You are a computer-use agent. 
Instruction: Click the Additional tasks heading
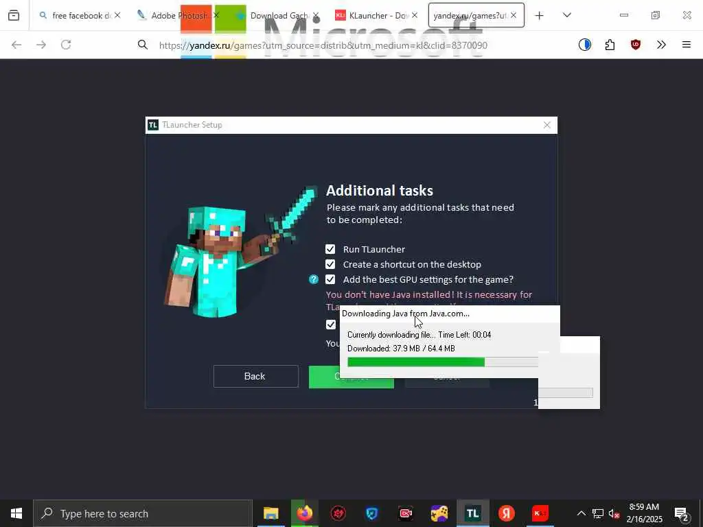380,191
